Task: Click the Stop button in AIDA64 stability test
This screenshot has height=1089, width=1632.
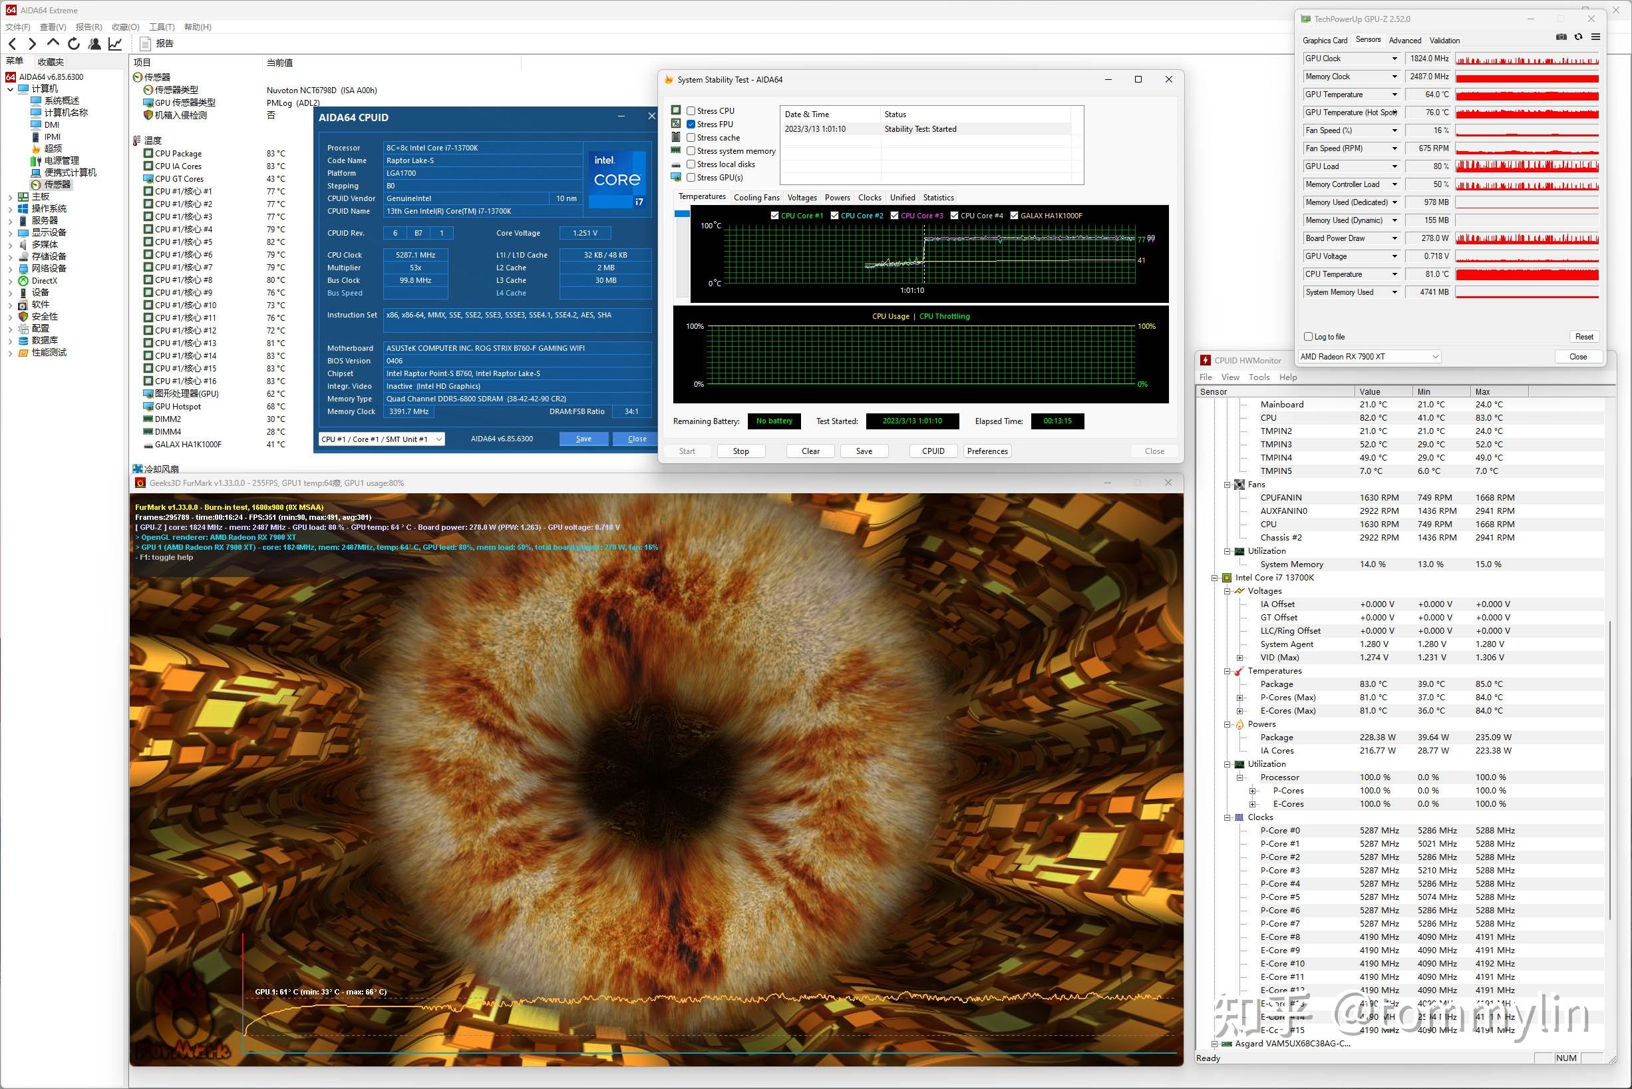Action: pos(740,451)
